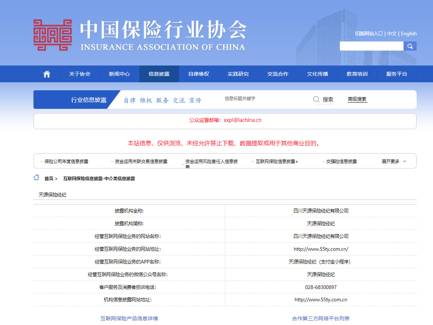Screen dimensions: 433x325
Task: Click 四川天源保险经纪有限公司 in 披露机构全称 row
Action: coord(321,211)
